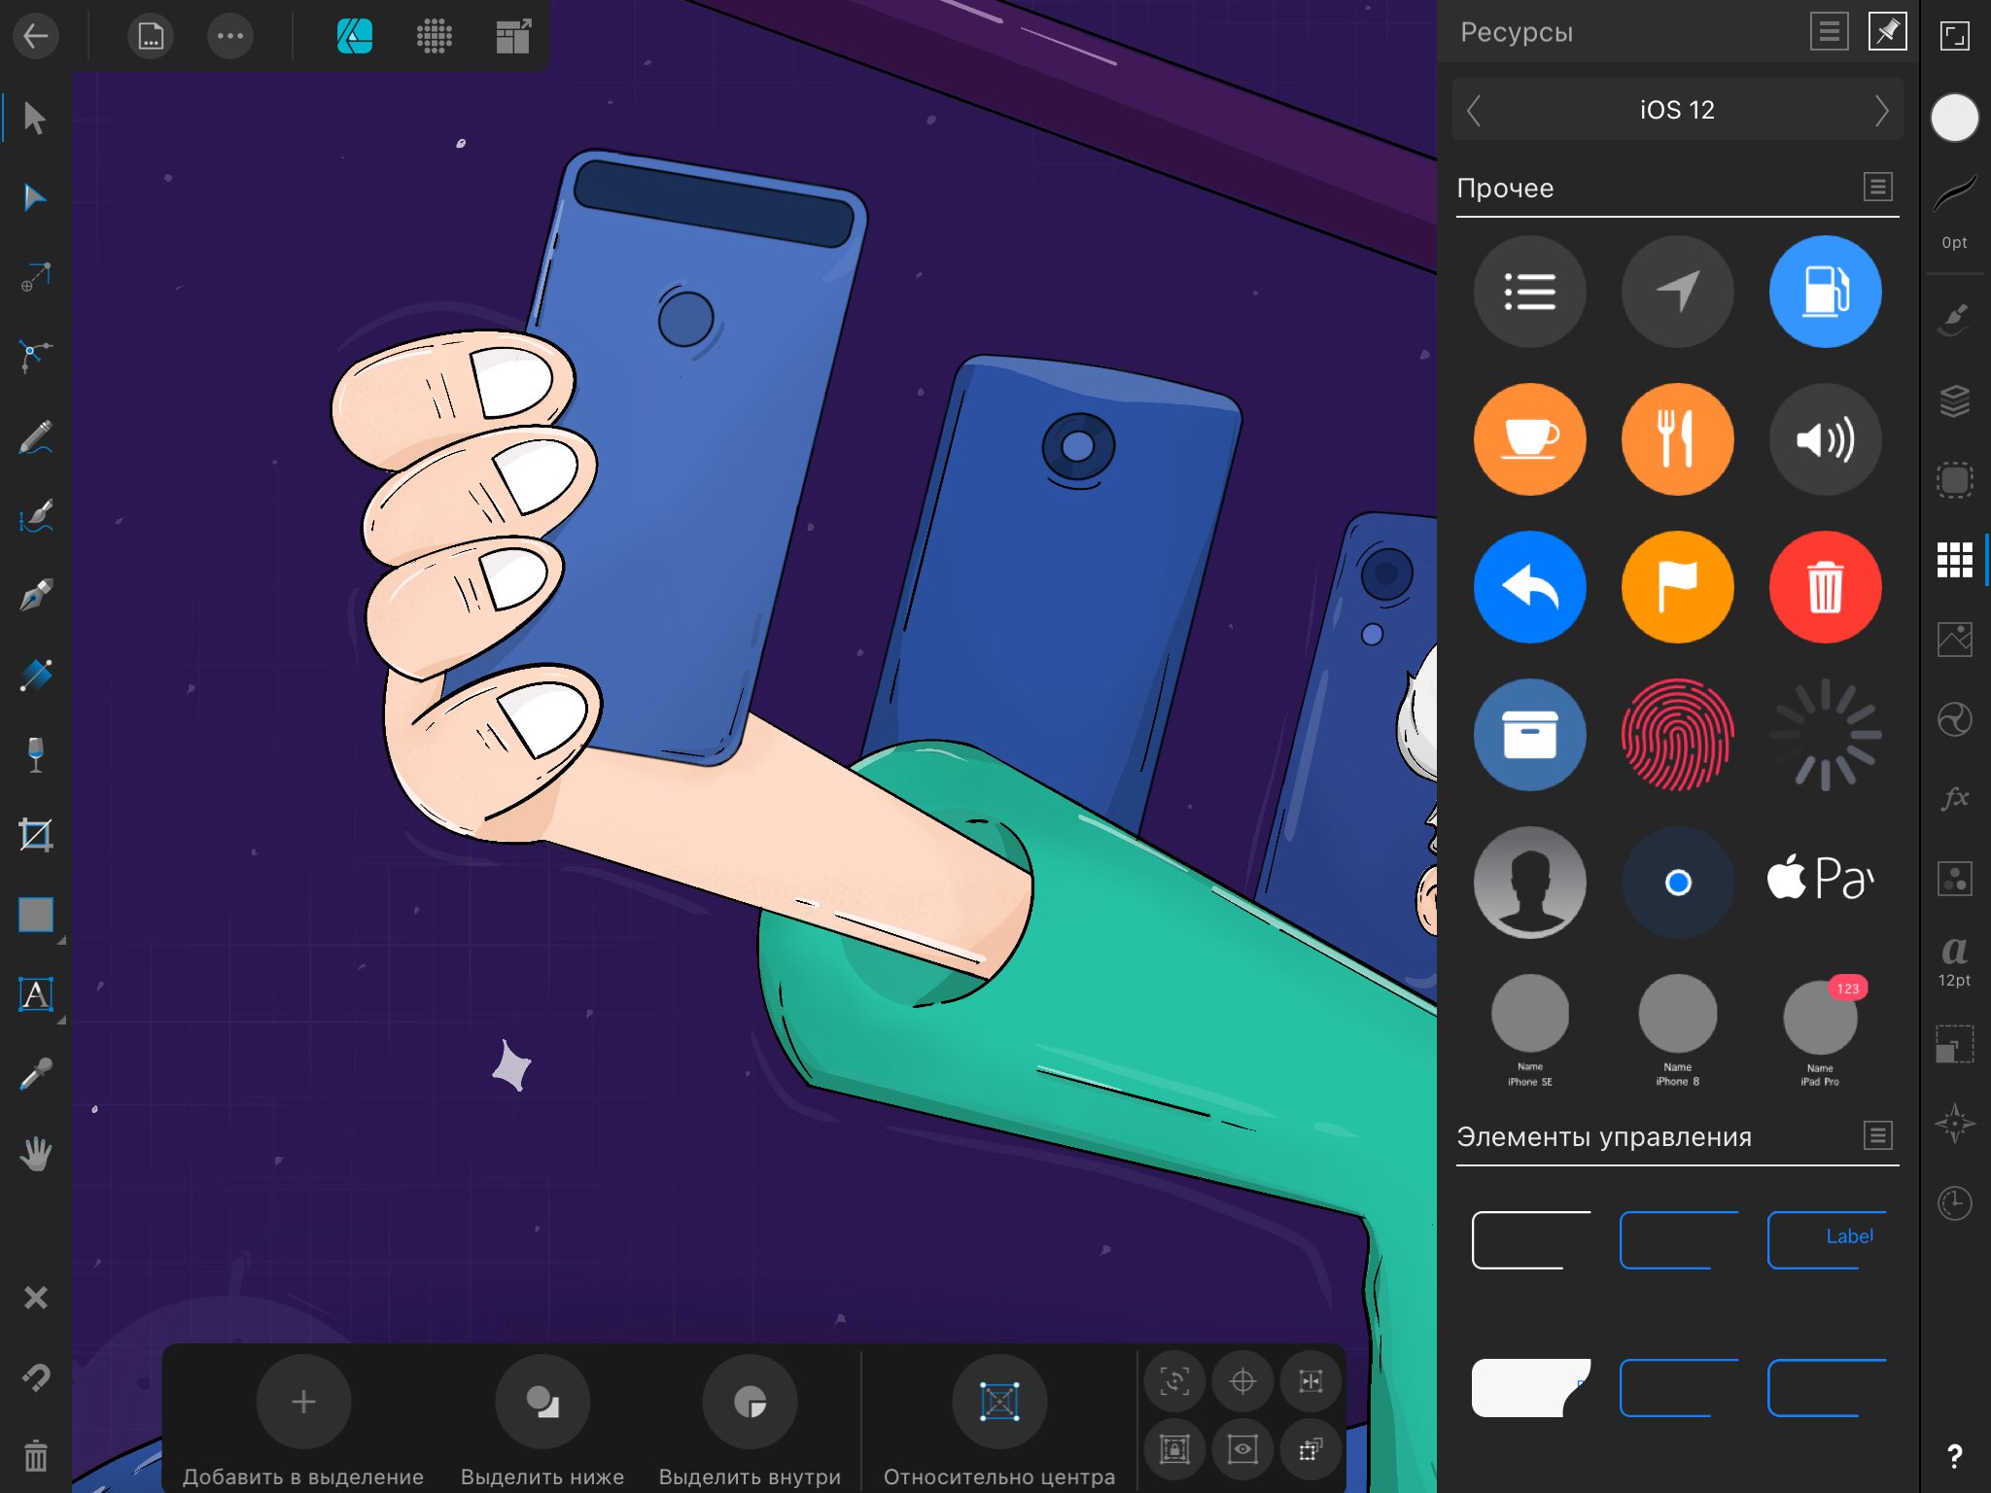Choose the Crop tool

coord(35,835)
